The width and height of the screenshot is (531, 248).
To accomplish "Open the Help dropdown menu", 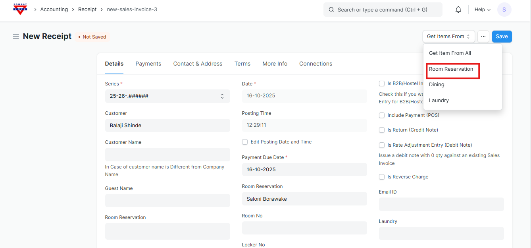I will [x=482, y=10].
